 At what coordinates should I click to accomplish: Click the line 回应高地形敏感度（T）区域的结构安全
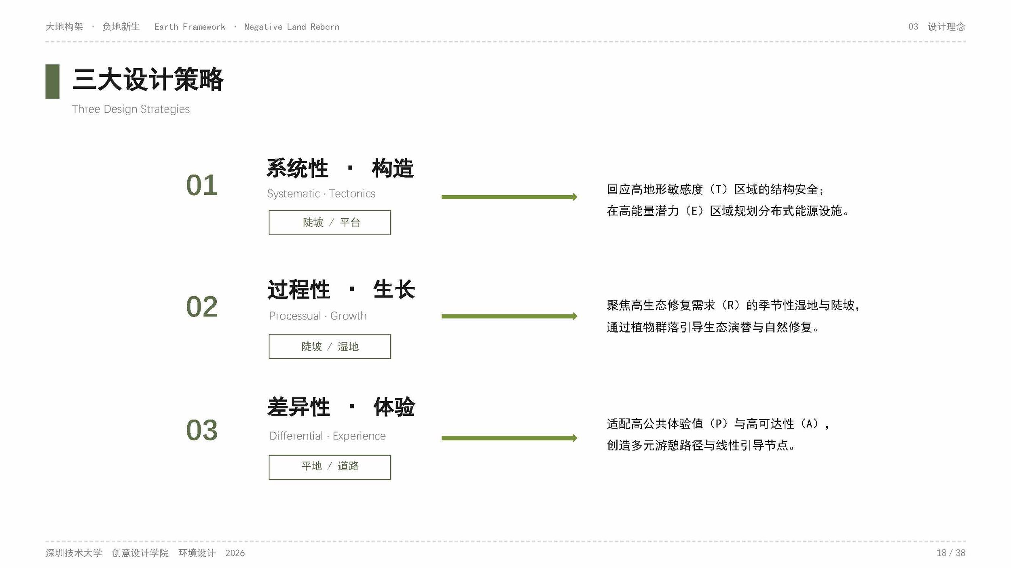tap(715, 189)
